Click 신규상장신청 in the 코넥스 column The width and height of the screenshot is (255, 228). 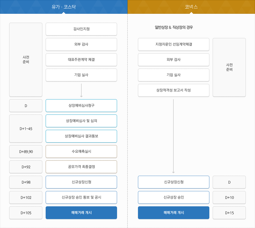(x=173, y=182)
